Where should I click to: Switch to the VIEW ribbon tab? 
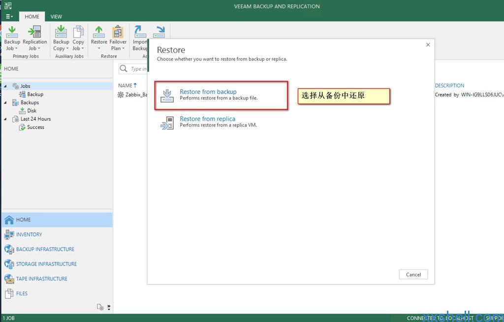coord(56,17)
